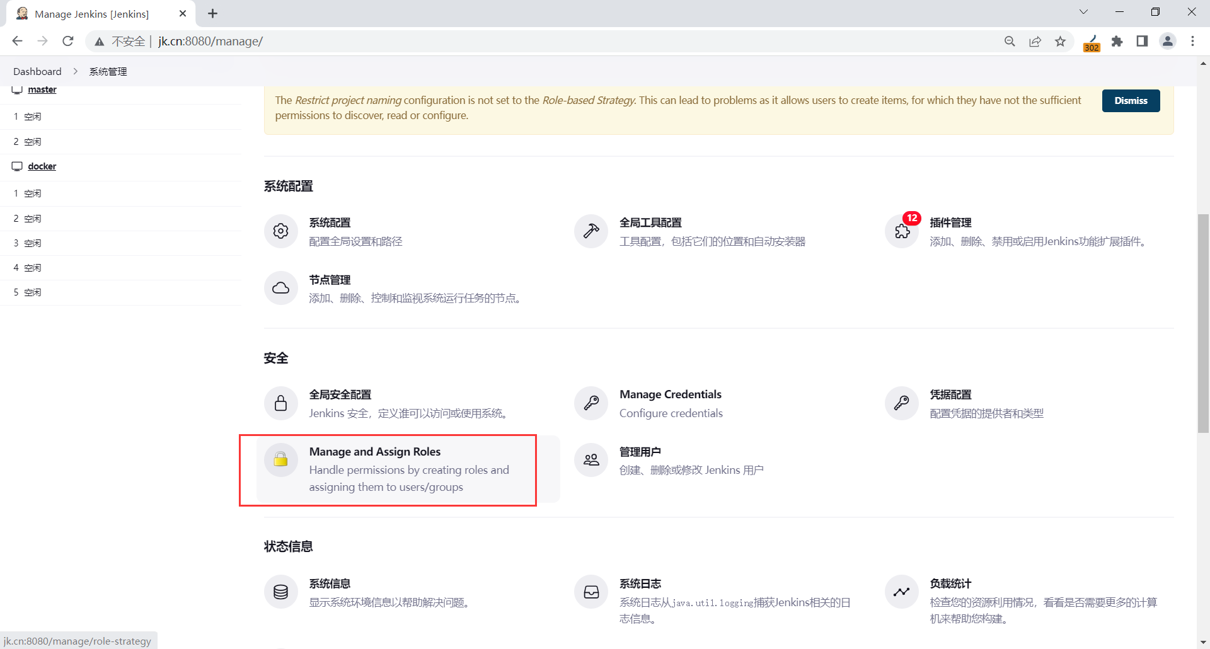The height and width of the screenshot is (649, 1210).
Task: Open the browser zoom magnifier icon
Action: coord(1010,41)
